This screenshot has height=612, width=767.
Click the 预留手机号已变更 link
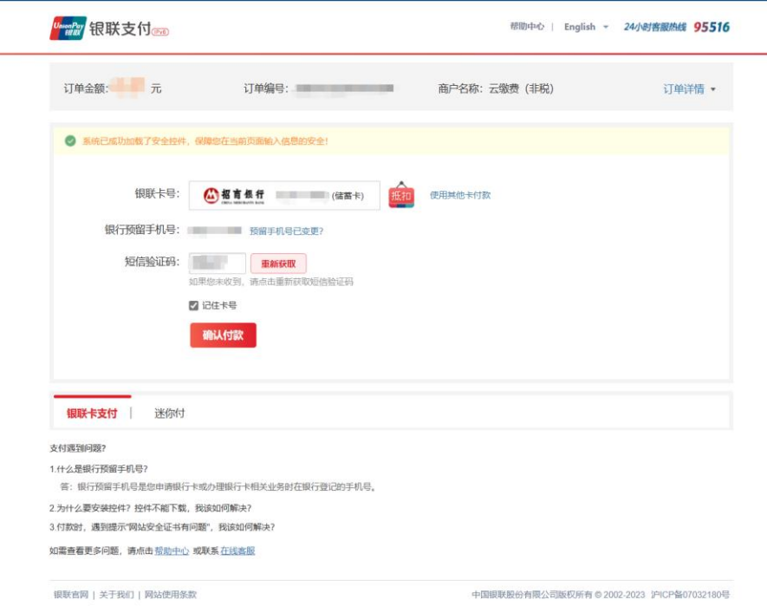[x=286, y=231]
